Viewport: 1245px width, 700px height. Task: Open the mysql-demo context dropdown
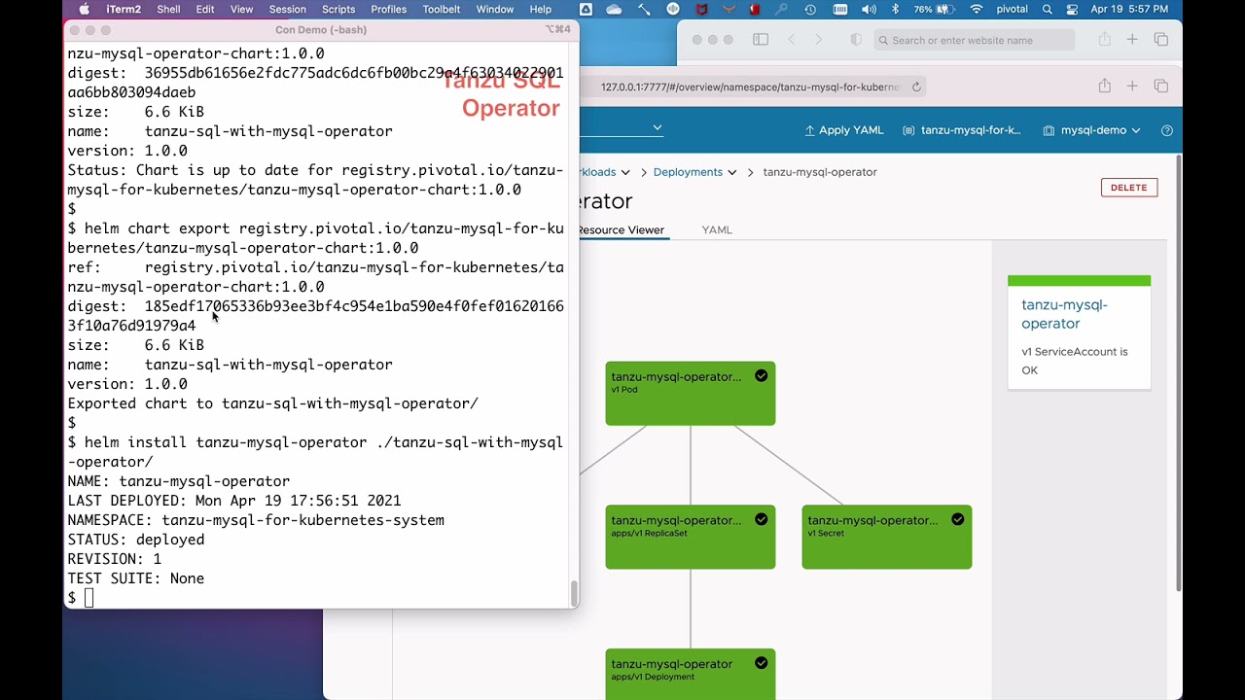1091,130
